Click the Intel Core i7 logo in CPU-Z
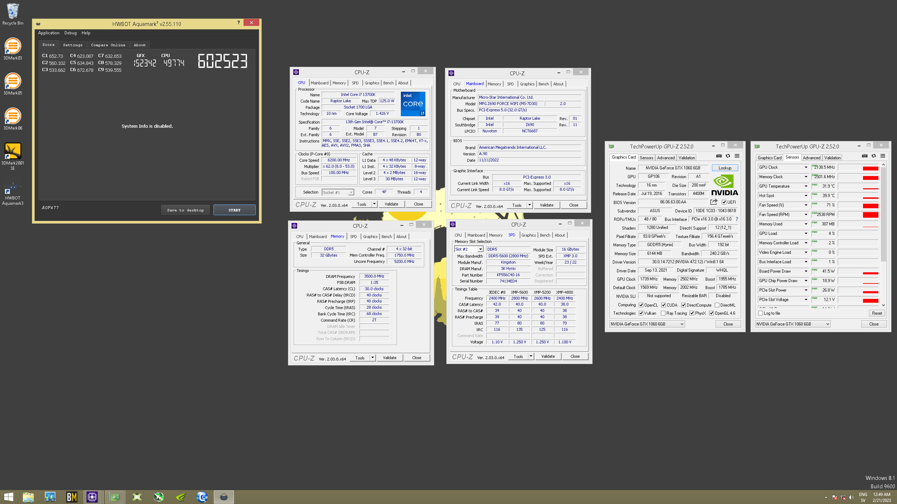This screenshot has height=504, width=897. (413, 104)
